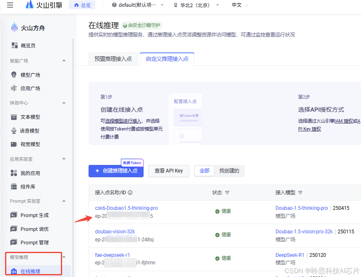Open model Doubao-1.5-vision-pro-32k link
The image size is (361, 277).
pyautogui.click(x=304, y=232)
